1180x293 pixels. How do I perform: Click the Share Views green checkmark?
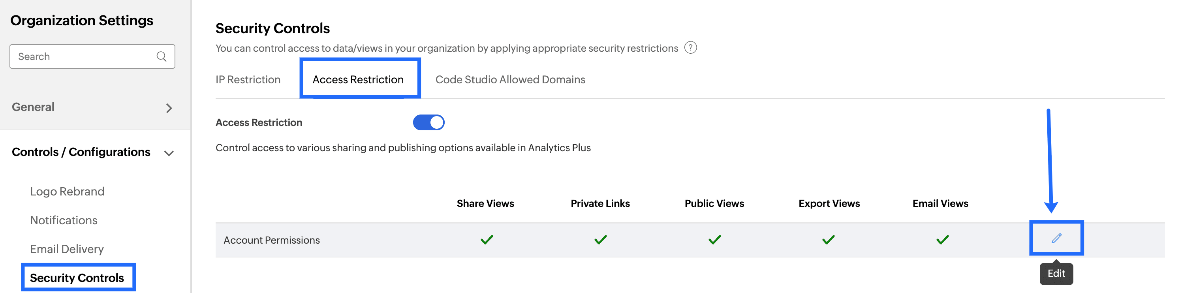[x=487, y=239]
